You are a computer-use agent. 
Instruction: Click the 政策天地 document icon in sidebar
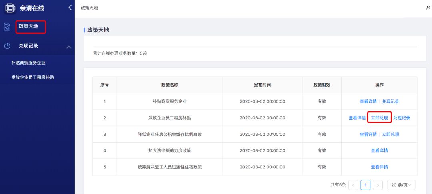pyautogui.click(x=7, y=27)
